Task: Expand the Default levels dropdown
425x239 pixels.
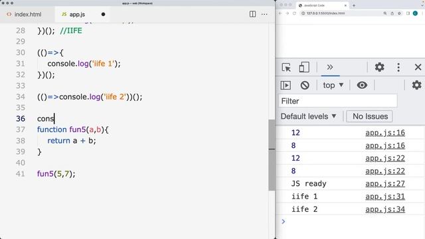Action: (308, 116)
